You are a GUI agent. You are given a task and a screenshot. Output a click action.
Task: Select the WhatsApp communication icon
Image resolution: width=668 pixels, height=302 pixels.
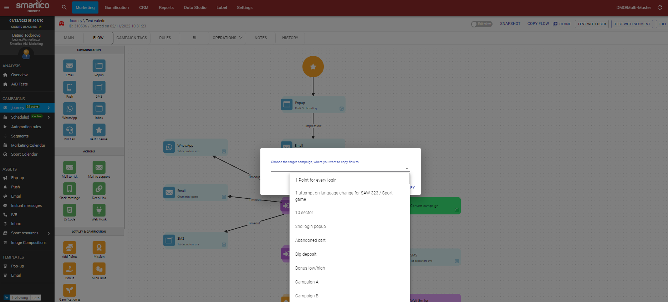(x=70, y=109)
